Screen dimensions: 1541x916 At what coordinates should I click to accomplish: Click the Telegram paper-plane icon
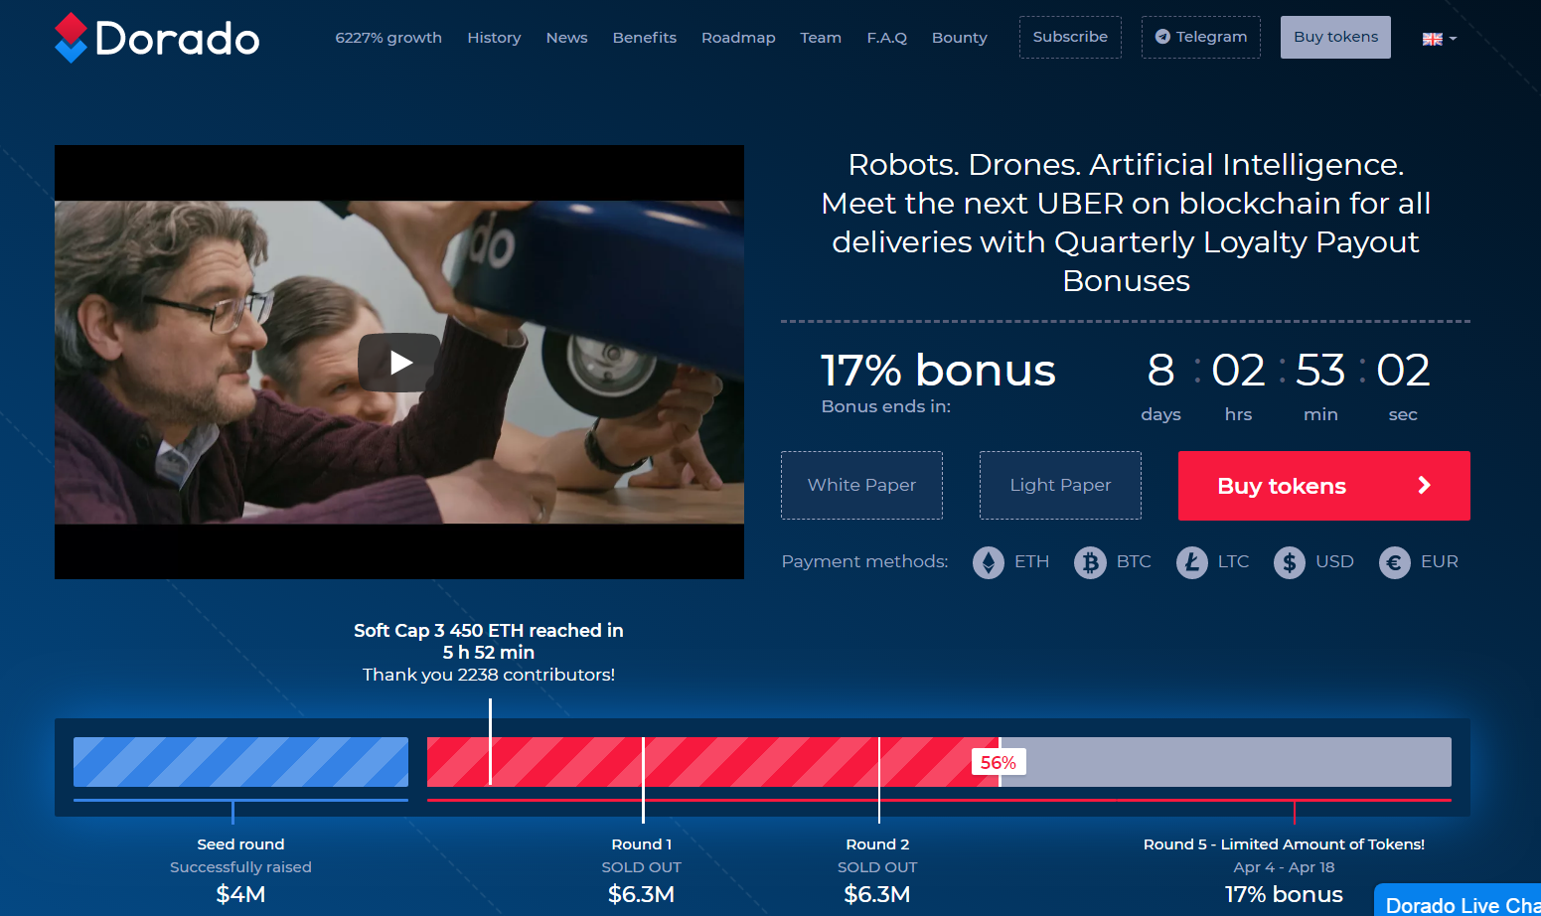[x=1162, y=37]
